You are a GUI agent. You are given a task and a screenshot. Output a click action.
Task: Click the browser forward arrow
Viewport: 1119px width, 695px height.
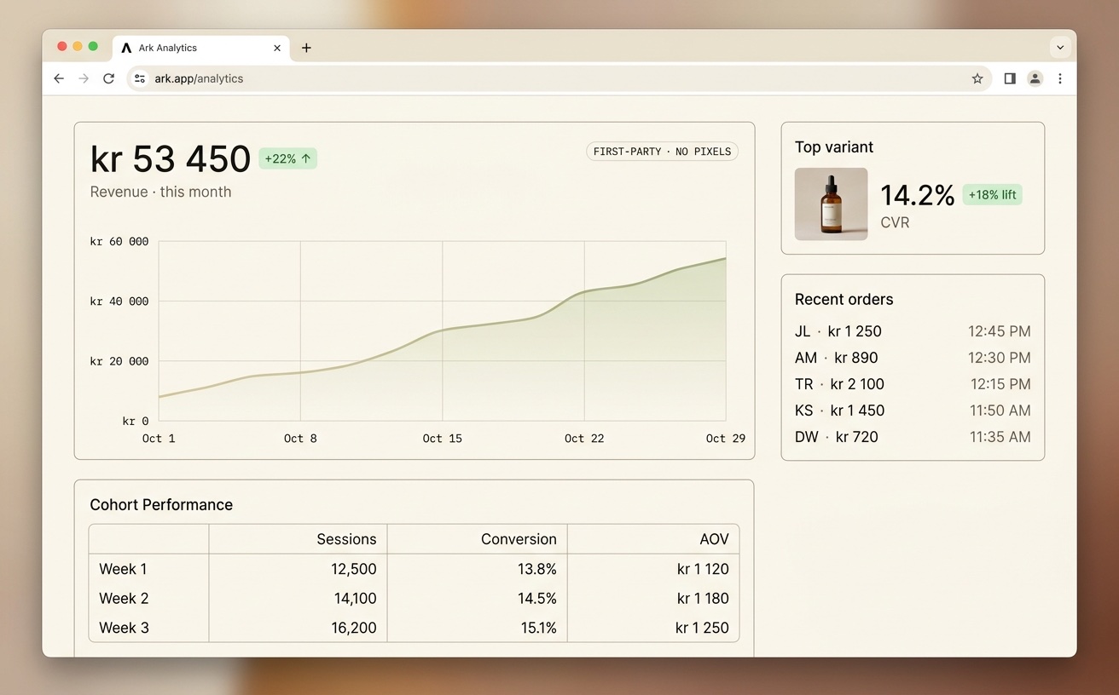click(x=84, y=78)
